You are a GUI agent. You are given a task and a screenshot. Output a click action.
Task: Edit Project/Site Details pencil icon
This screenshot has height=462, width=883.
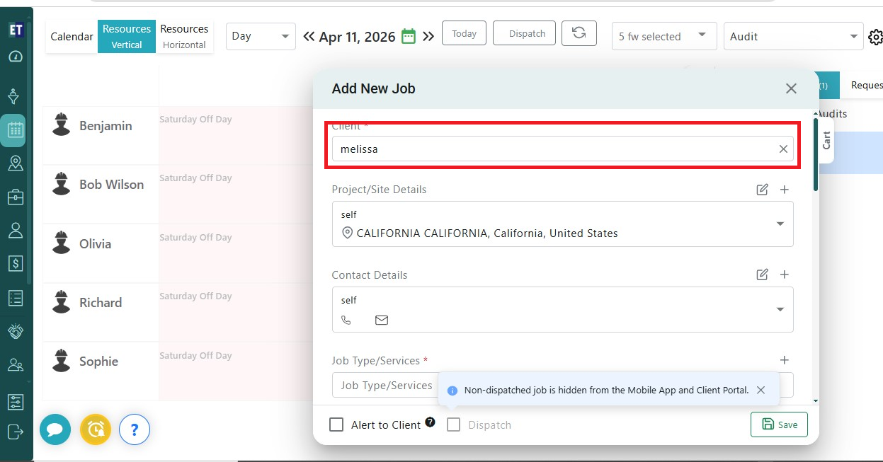pos(762,190)
